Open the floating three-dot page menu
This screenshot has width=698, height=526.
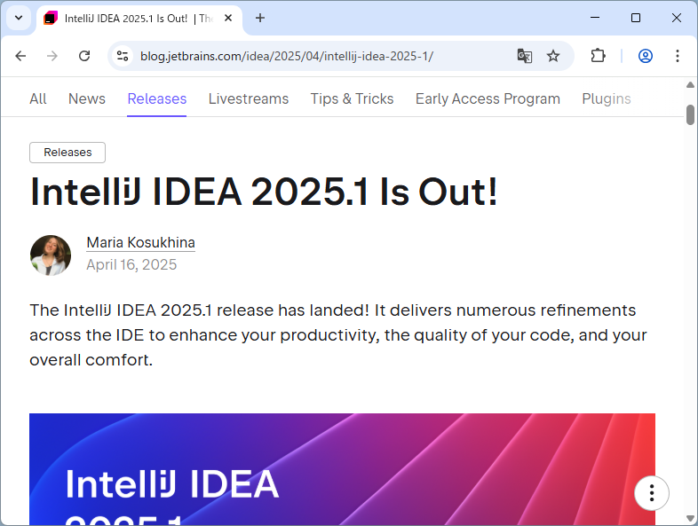pos(652,493)
